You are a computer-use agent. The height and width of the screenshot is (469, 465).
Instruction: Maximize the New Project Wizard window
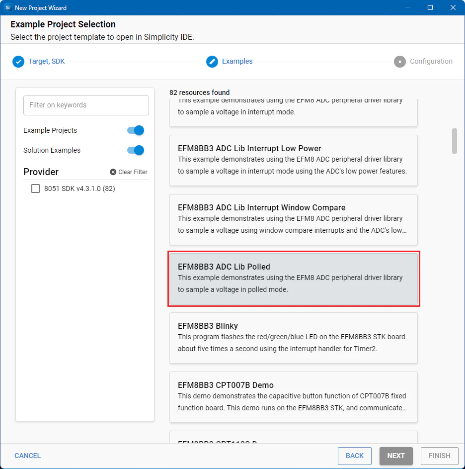(430, 7)
